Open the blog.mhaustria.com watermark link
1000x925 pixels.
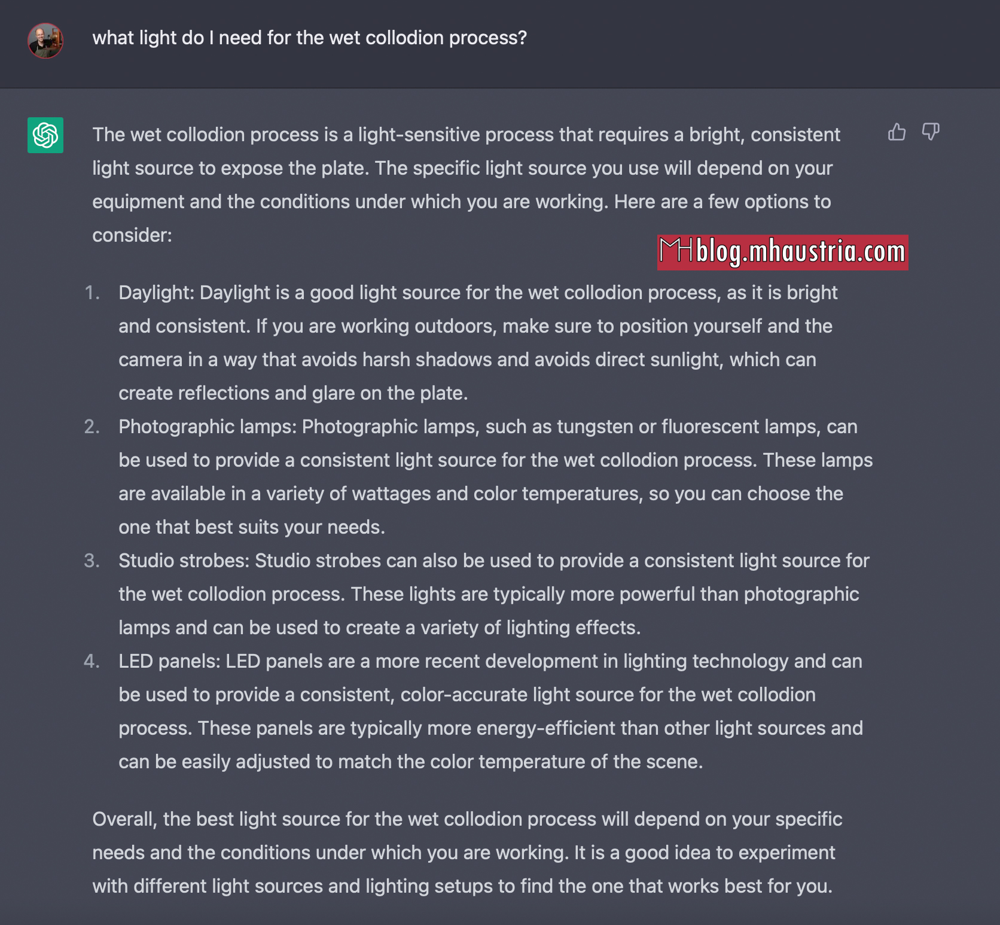(x=801, y=252)
